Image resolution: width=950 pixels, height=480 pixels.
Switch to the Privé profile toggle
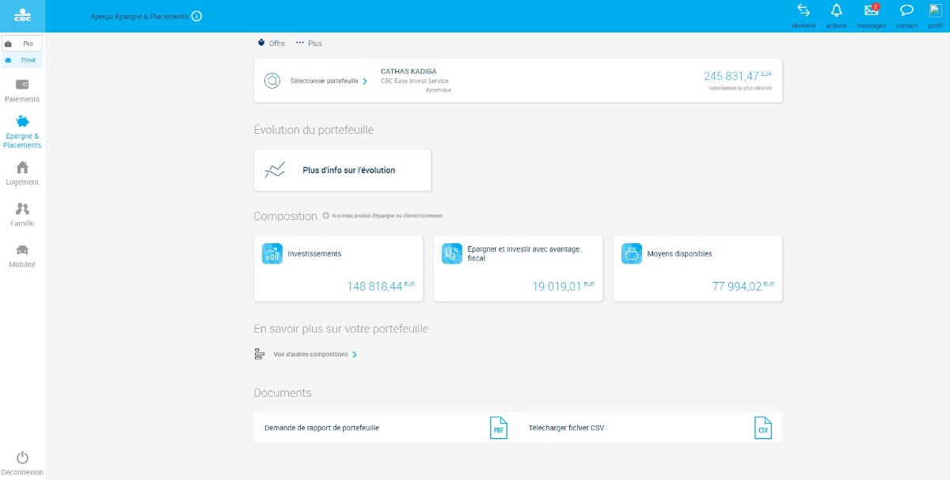pos(22,60)
